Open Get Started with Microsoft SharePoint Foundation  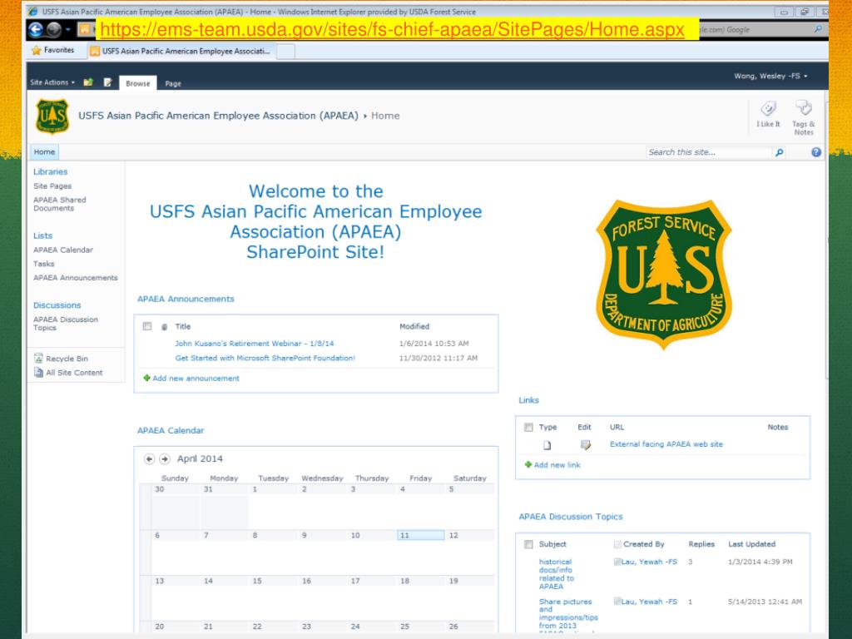[x=265, y=358]
